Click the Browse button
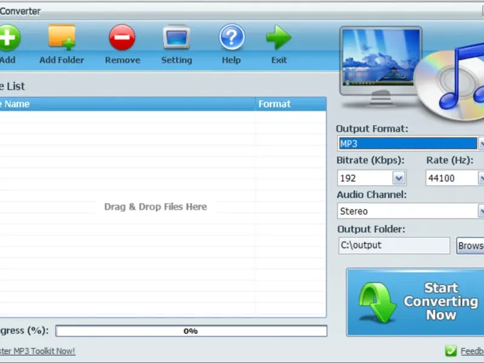 pos(470,246)
